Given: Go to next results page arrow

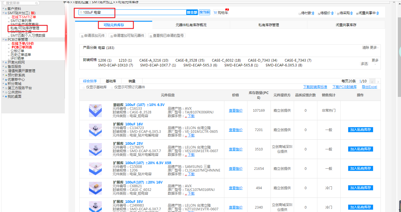Looking at the screenshot, I should (378, 82).
